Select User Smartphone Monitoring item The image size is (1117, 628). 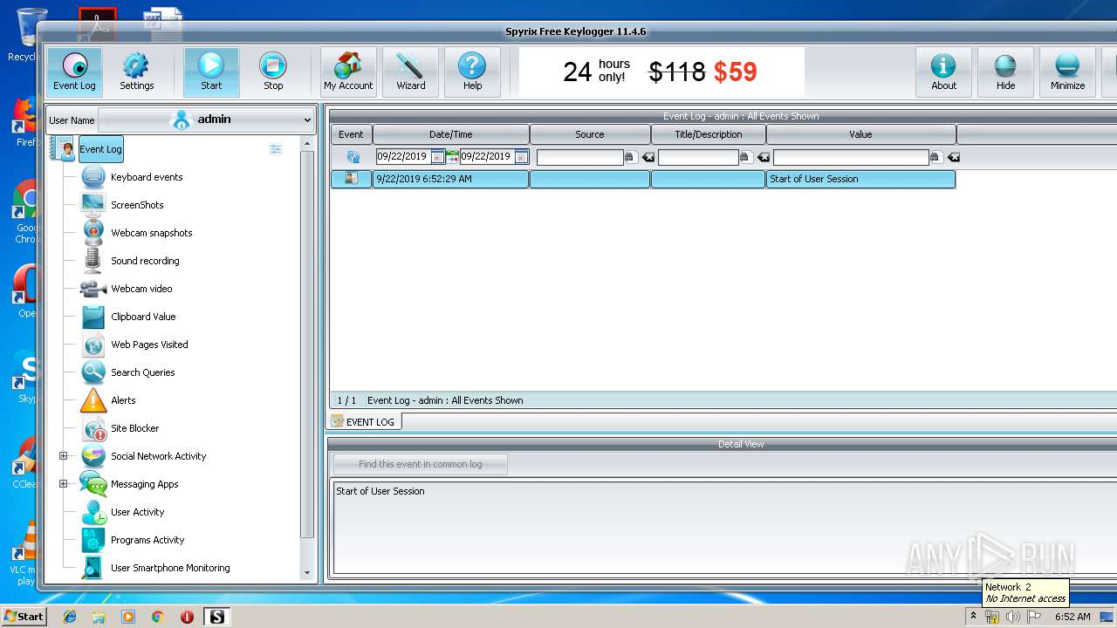pos(170,568)
